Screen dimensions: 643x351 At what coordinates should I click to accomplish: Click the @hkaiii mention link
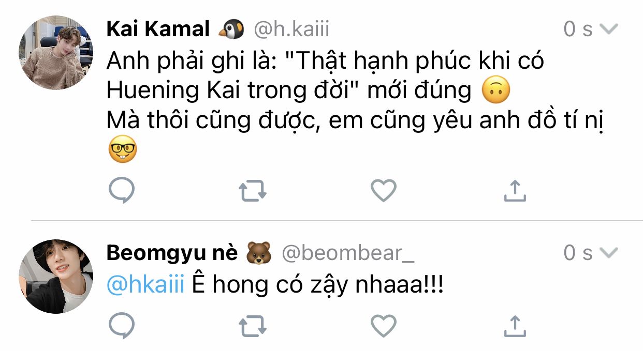(145, 285)
